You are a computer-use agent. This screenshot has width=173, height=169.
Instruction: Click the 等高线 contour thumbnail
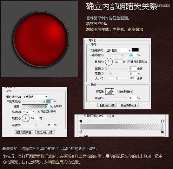[x=109, y=91]
